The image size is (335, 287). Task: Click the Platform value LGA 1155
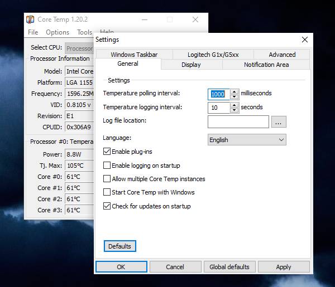tap(79, 82)
